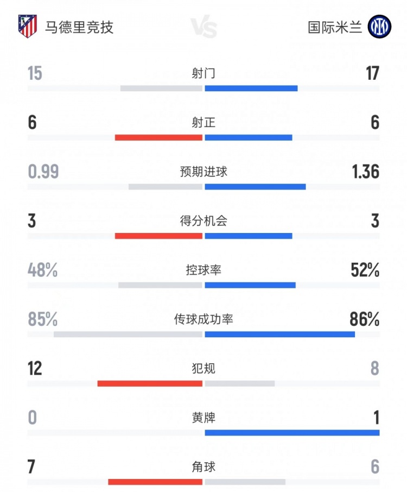
Task: Click the red 角球 bar for Atlético
Action: tap(155, 482)
